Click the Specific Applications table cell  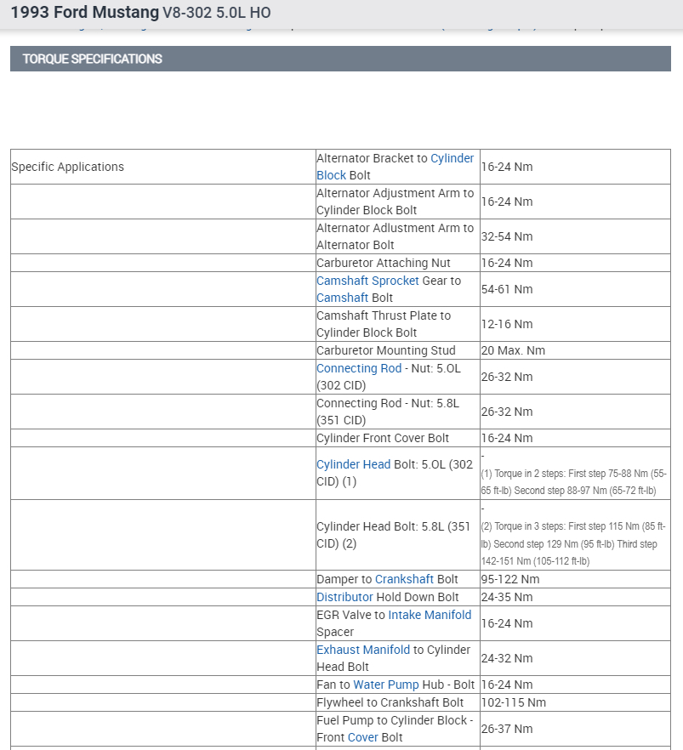[68, 167]
